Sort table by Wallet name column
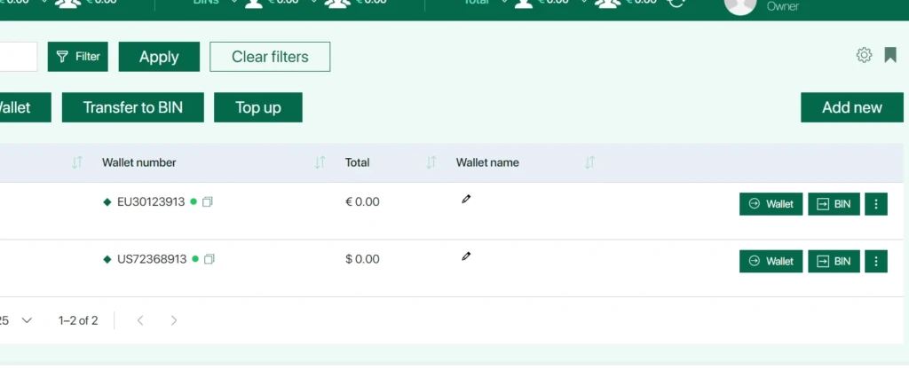Screen dimensions: 909x386 click(589, 162)
